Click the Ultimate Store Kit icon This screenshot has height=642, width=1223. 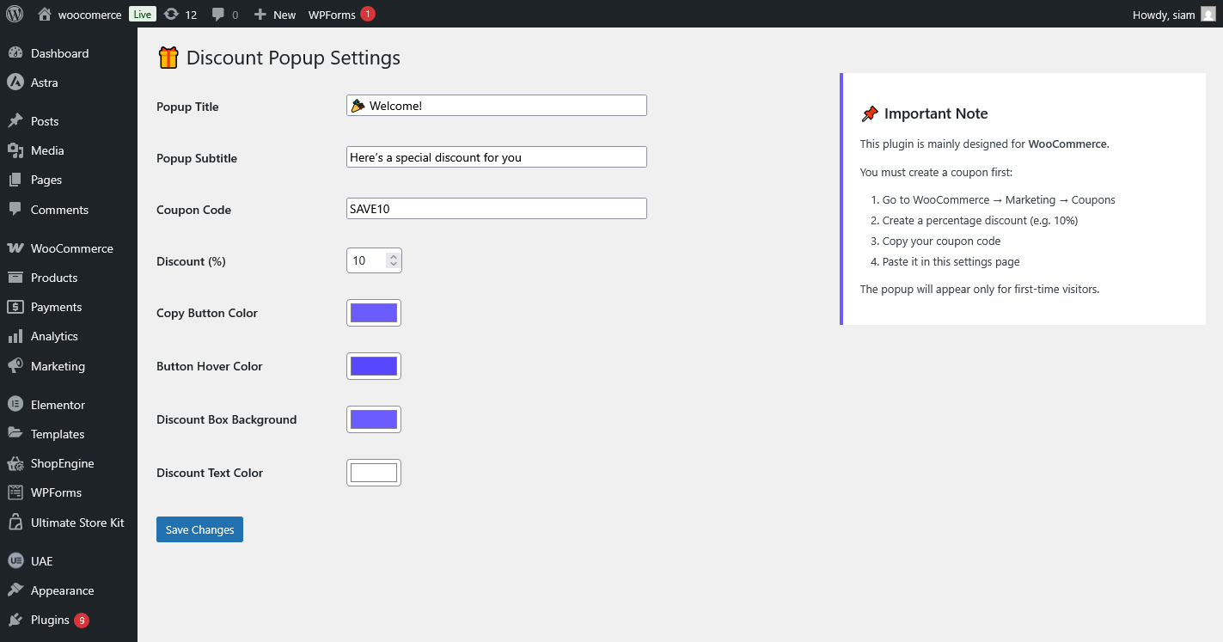tap(18, 522)
